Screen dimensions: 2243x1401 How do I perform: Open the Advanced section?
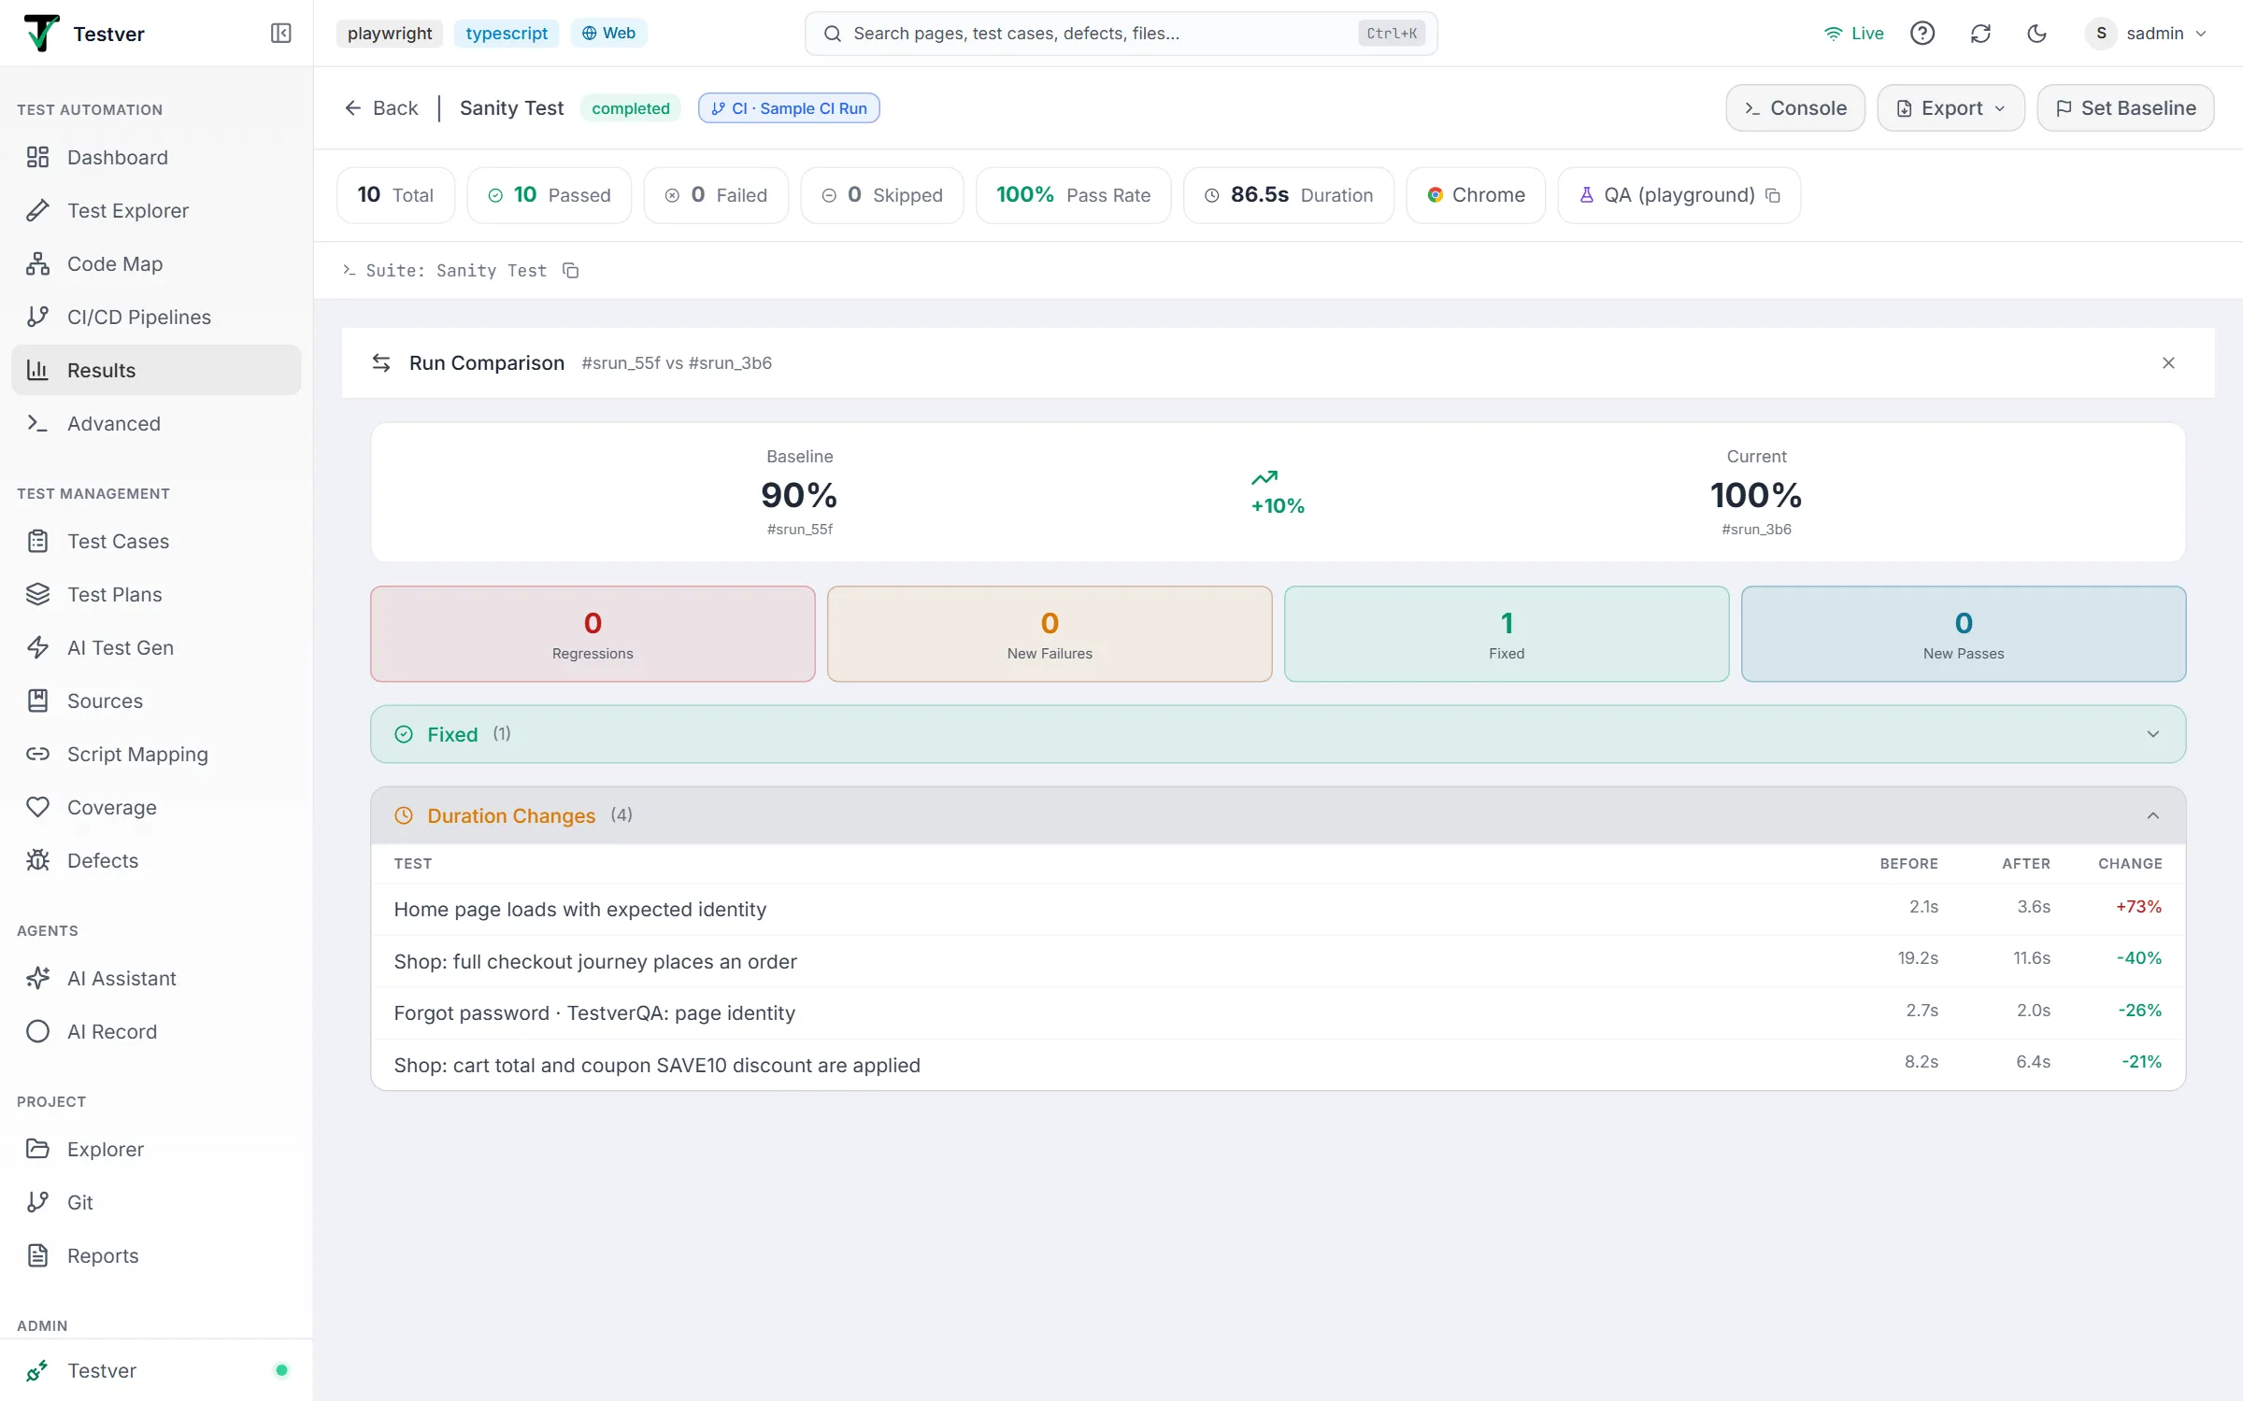(156, 424)
